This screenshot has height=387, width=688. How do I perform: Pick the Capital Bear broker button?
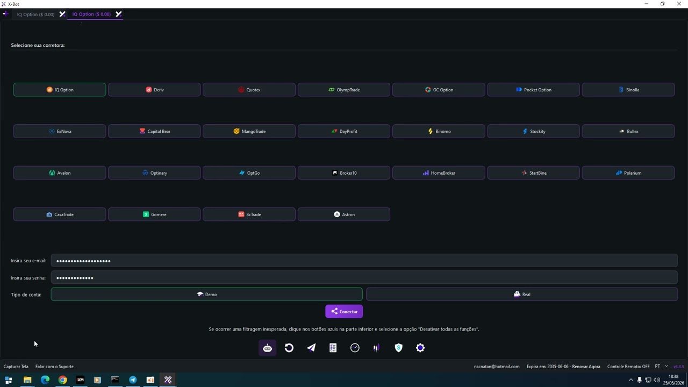click(x=154, y=131)
